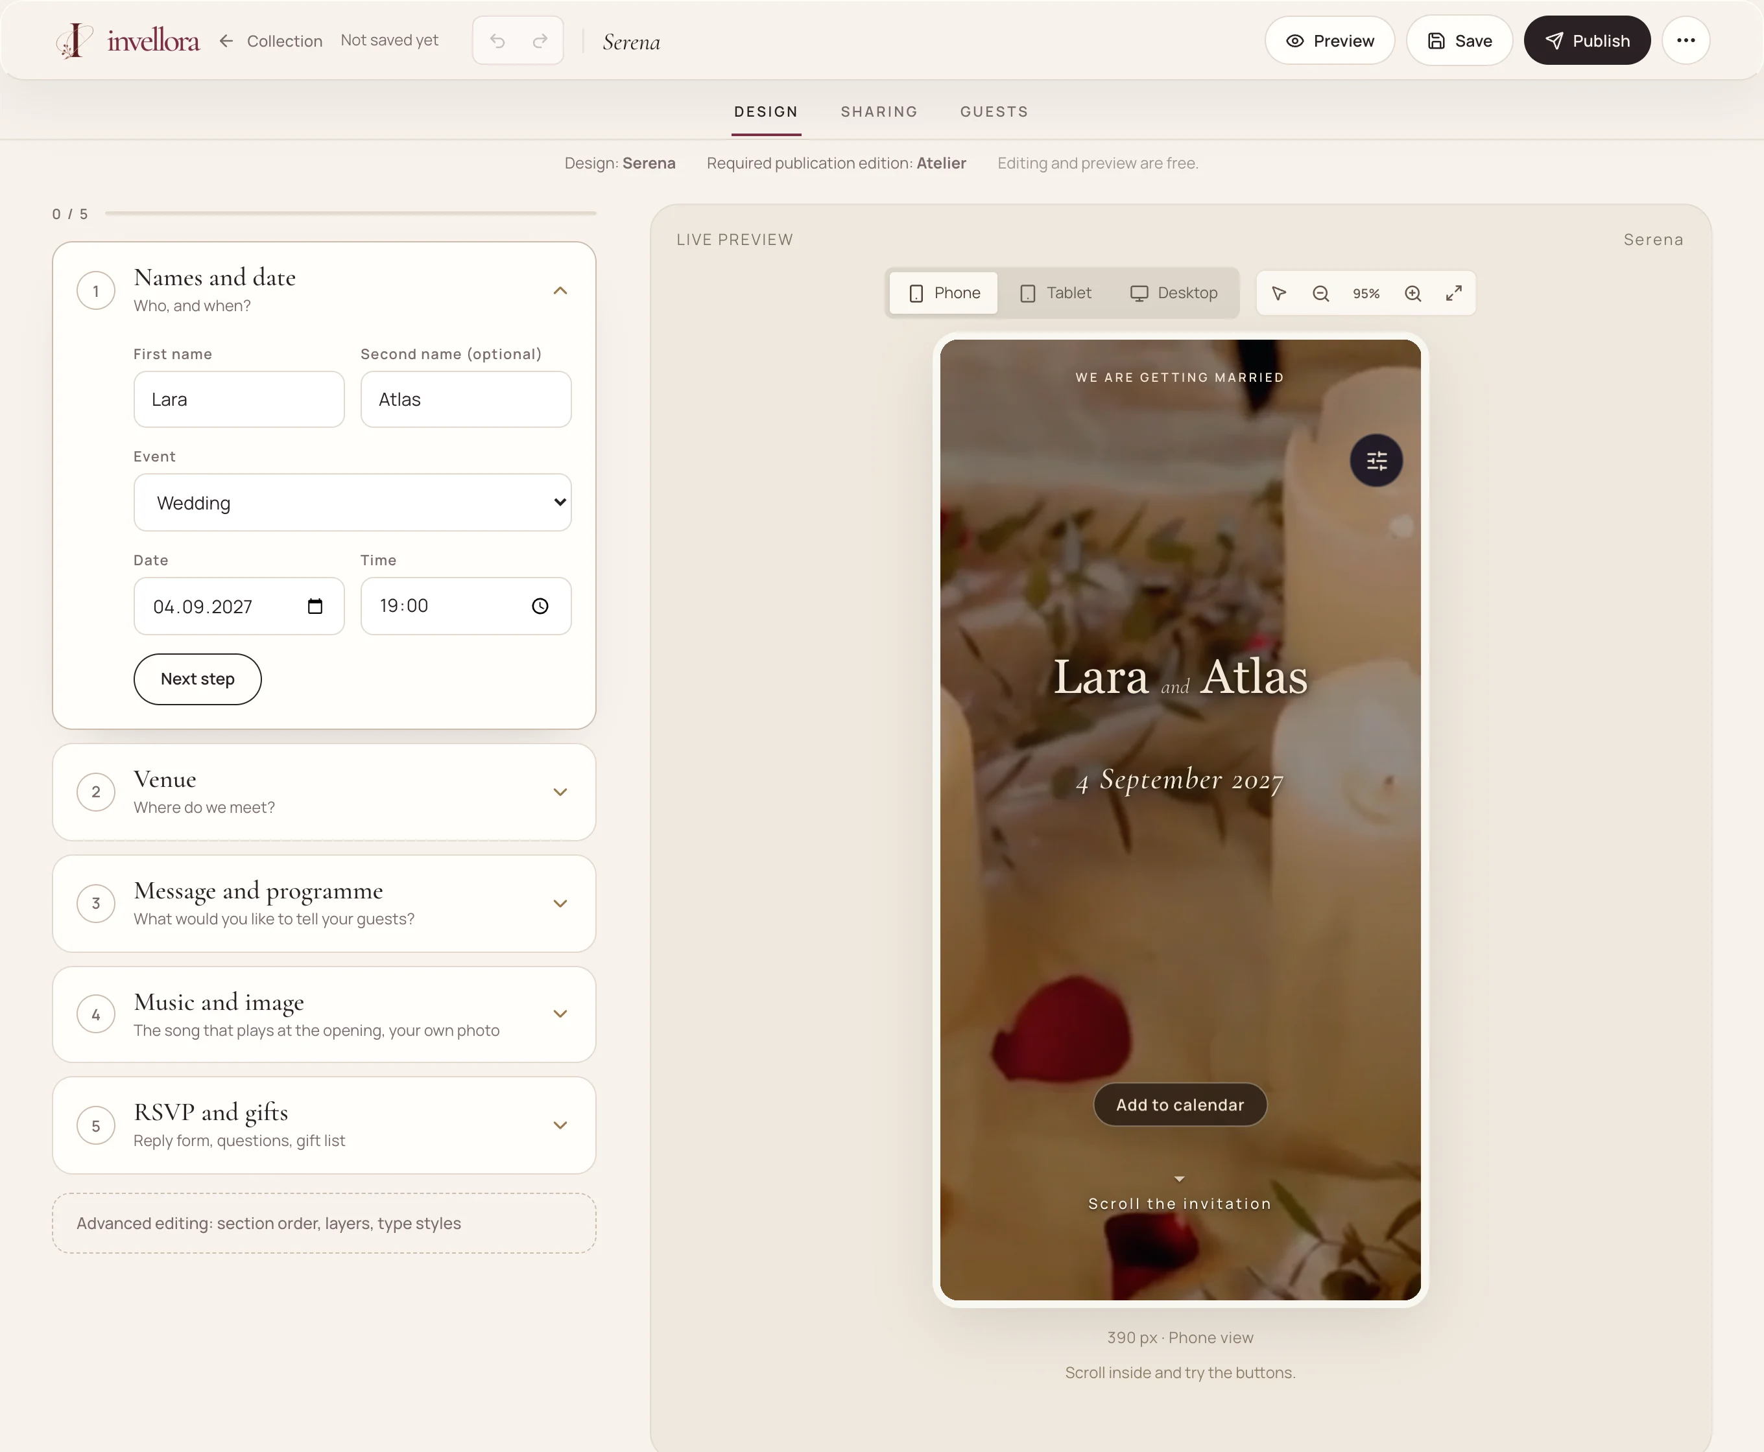Click the 0 / 5 progress bar

351,213
